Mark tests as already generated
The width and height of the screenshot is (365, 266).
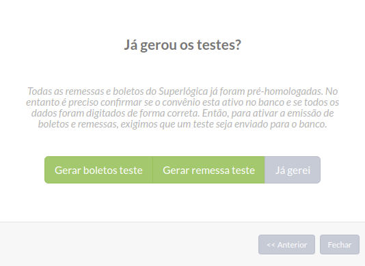pyautogui.click(x=293, y=170)
